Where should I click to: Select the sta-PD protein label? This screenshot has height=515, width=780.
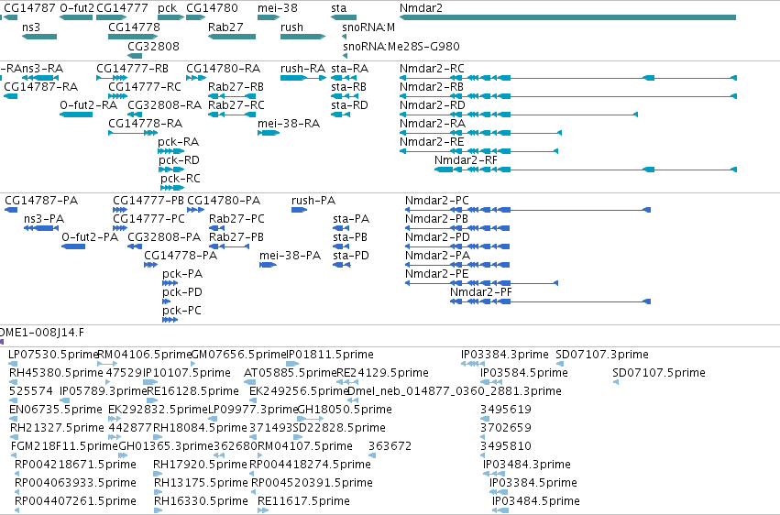click(351, 256)
